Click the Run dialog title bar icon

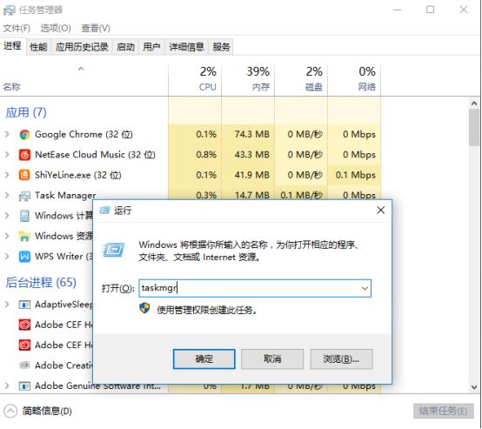coord(104,211)
